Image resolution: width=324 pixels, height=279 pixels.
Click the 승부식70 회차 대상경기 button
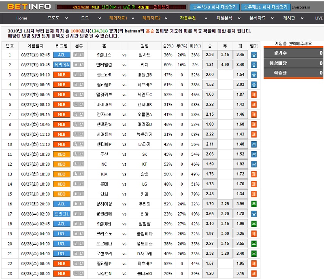[x=214, y=7]
